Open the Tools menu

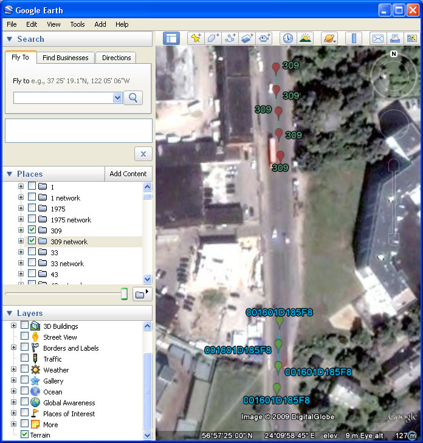pos(77,24)
